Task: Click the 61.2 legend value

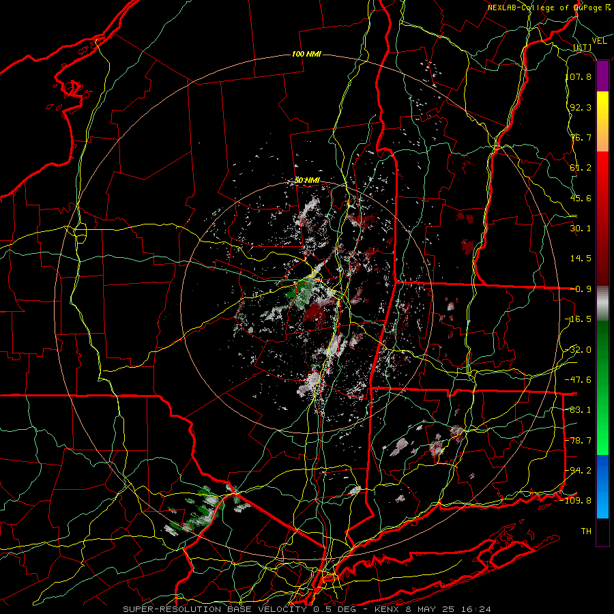Action: point(581,168)
